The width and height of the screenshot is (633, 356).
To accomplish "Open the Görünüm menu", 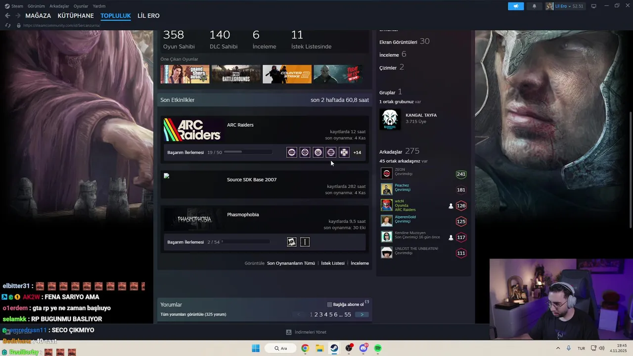I will point(36,6).
